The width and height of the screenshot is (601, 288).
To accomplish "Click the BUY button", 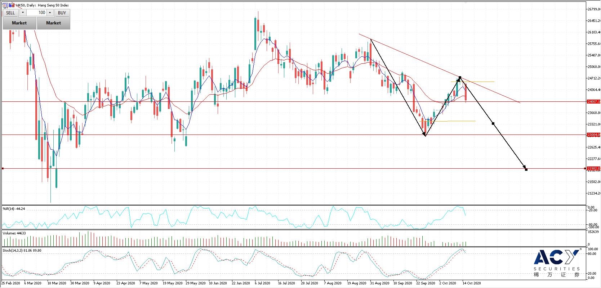I will click(x=62, y=13).
